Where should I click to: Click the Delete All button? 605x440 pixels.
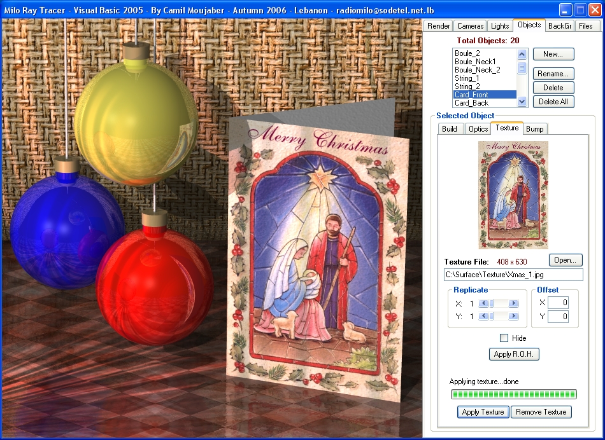point(553,102)
